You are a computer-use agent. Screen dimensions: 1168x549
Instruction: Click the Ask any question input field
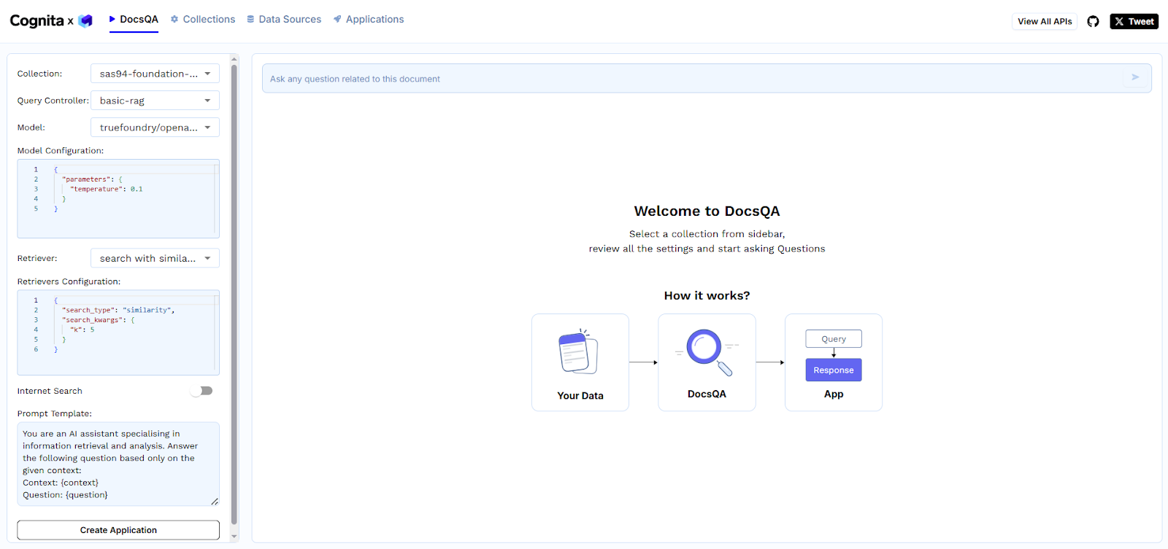pyautogui.click(x=707, y=79)
